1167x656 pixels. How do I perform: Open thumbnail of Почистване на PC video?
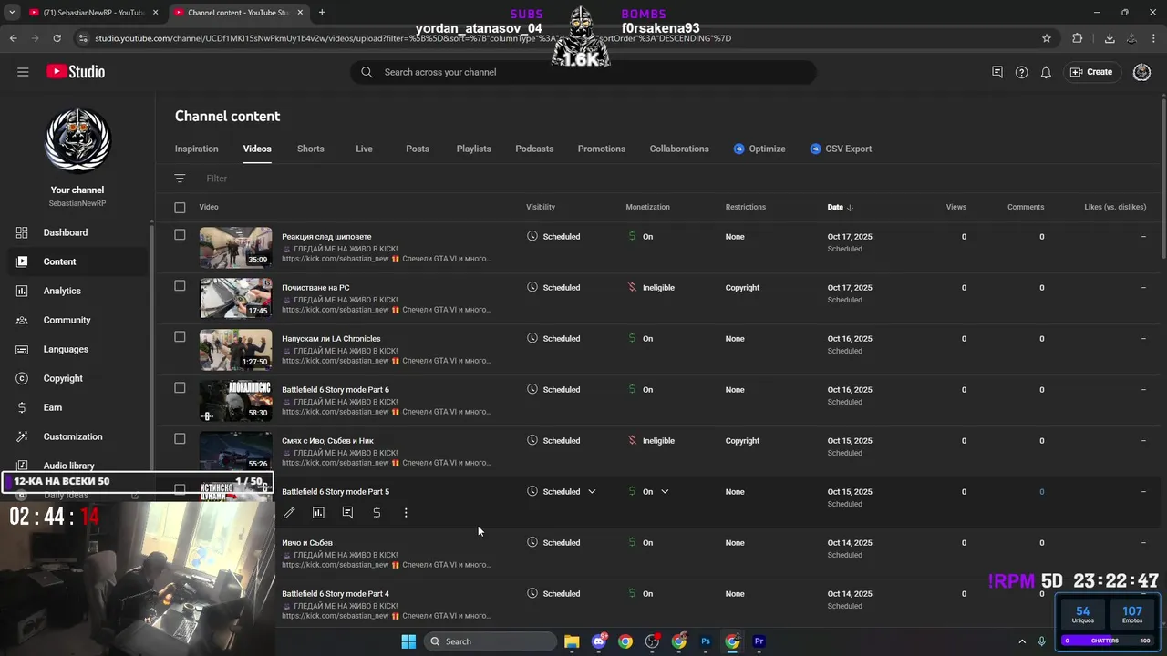click(235, 298)
